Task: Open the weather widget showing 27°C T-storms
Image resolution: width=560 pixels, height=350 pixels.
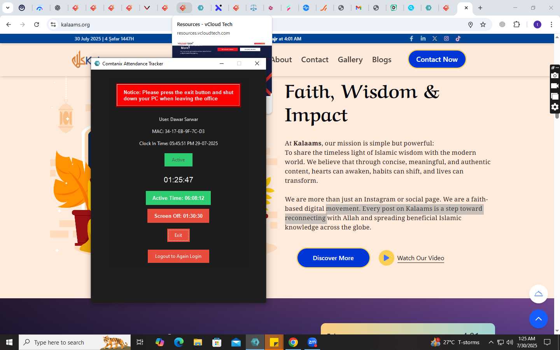Action: [x=455, y=342]
